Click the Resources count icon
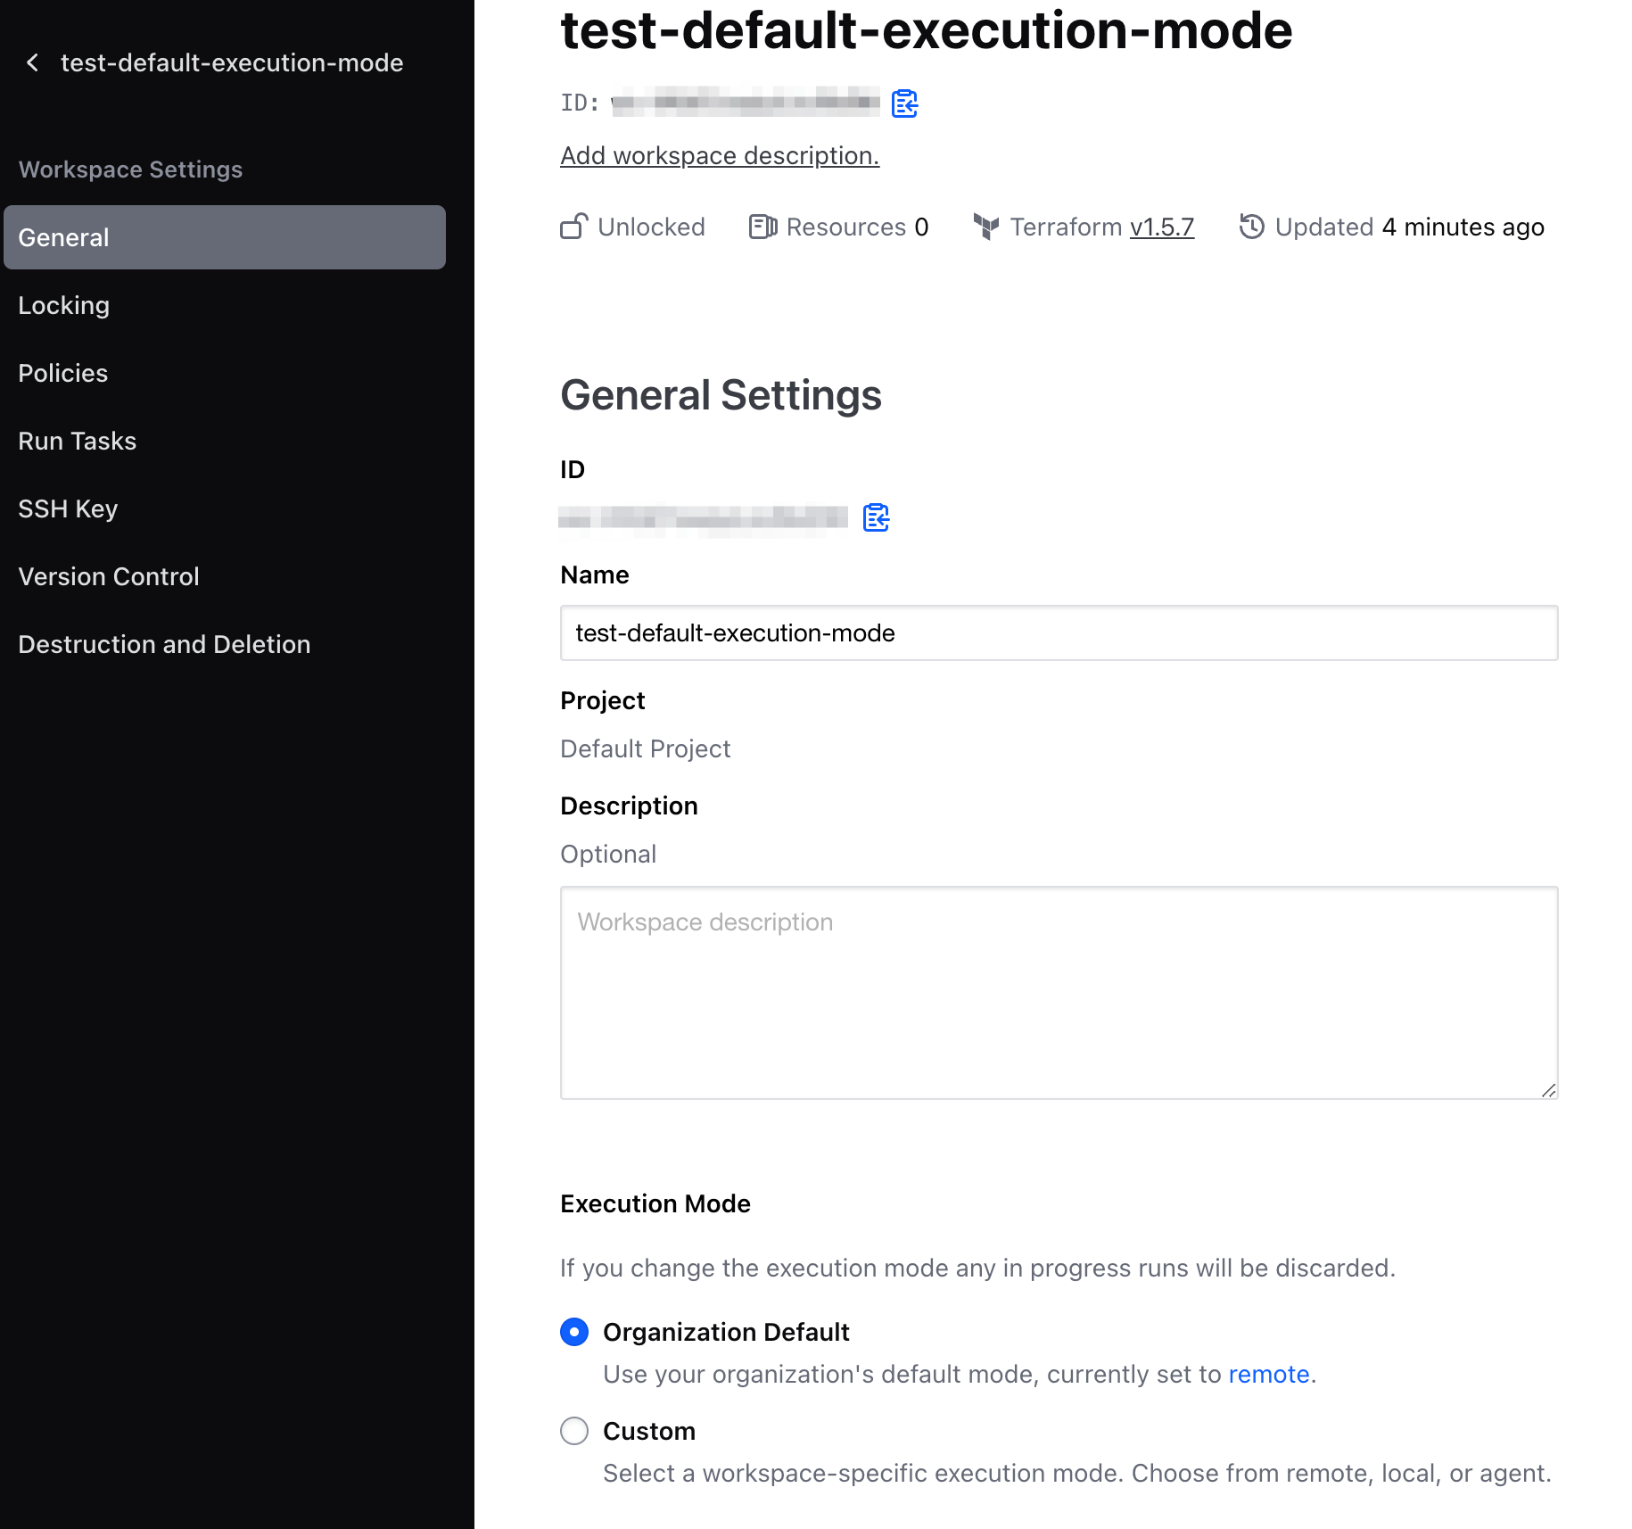The image size is (1632, 1529). point(762,227)
